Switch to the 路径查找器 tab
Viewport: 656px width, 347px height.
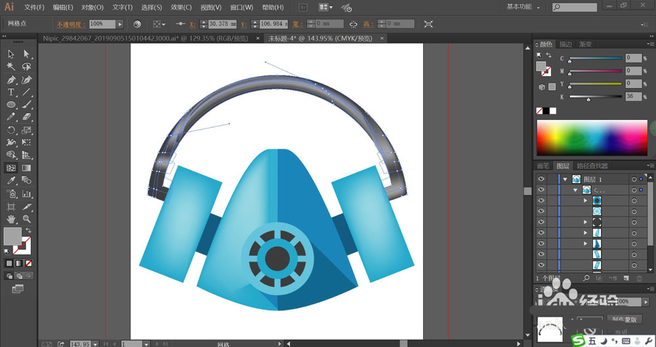point(593,166)
